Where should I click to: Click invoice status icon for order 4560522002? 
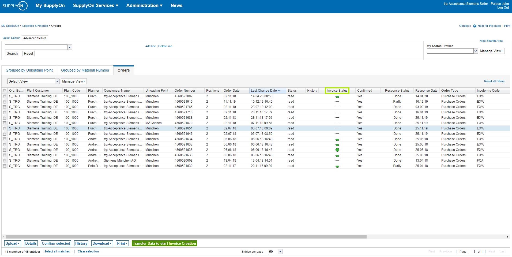tap(337, 97)
